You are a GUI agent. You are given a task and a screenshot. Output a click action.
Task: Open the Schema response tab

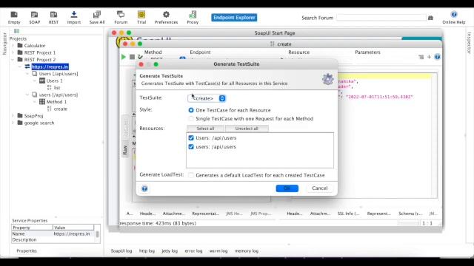(x=410, y=214)
